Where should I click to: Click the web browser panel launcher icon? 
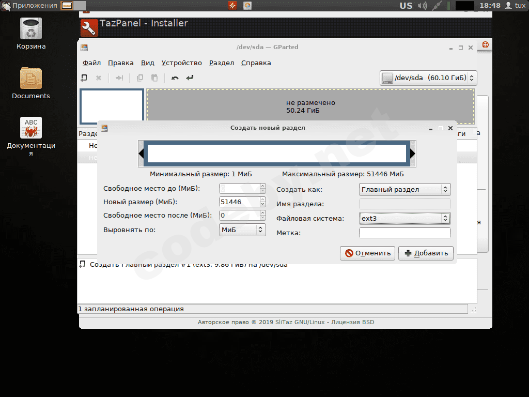pos(247,5)
